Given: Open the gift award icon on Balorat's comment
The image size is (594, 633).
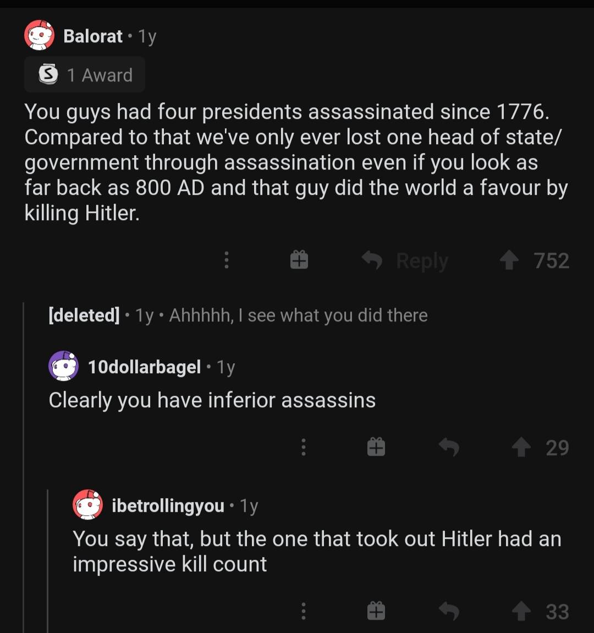Looking at the screenshot, I should [x=299, y=260].
